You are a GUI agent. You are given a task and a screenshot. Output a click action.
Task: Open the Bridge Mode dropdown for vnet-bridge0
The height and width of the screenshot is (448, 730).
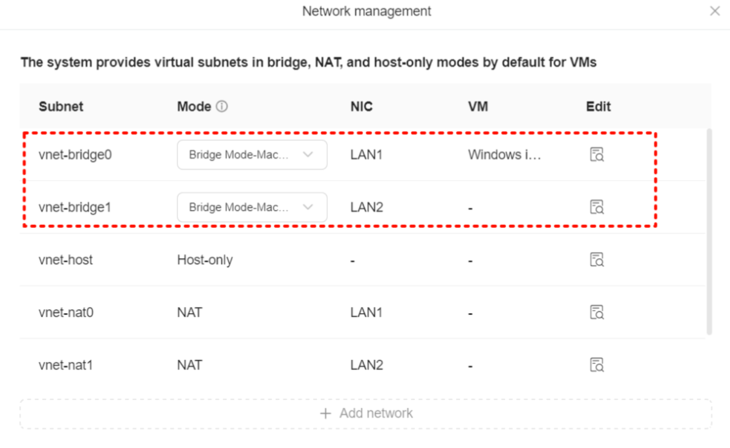(x=252, y=155)
